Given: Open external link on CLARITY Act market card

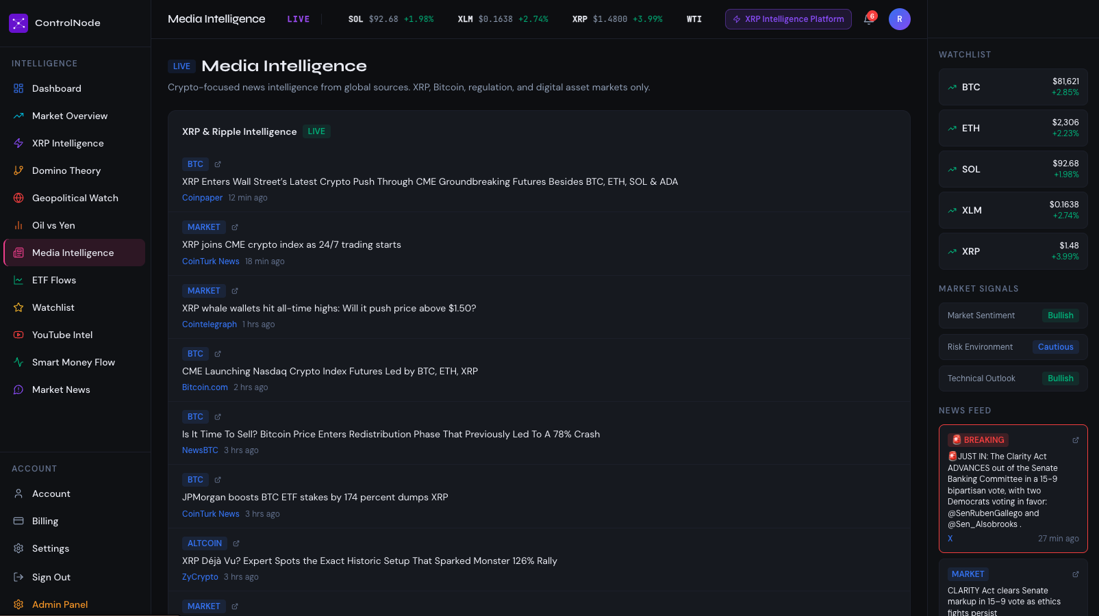Looking at the screenshot, I should coord(1075,574).
